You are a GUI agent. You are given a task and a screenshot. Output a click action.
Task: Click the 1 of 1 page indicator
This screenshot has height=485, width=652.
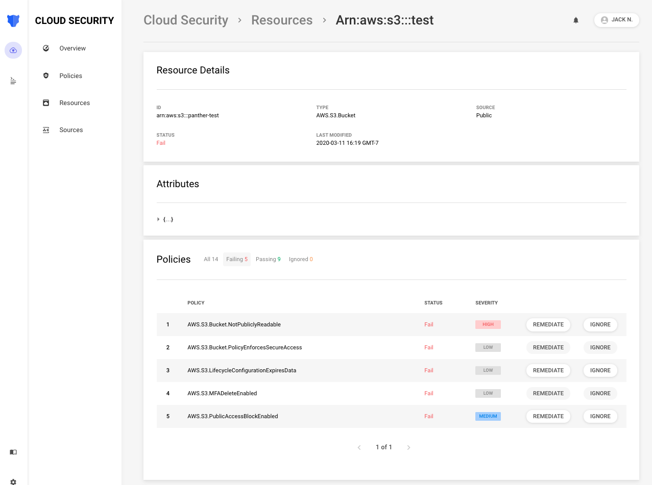click(x=384, y=447)
